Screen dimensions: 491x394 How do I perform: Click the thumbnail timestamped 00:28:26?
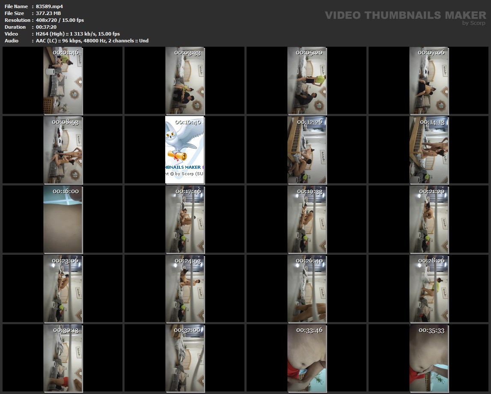[429, 289]
